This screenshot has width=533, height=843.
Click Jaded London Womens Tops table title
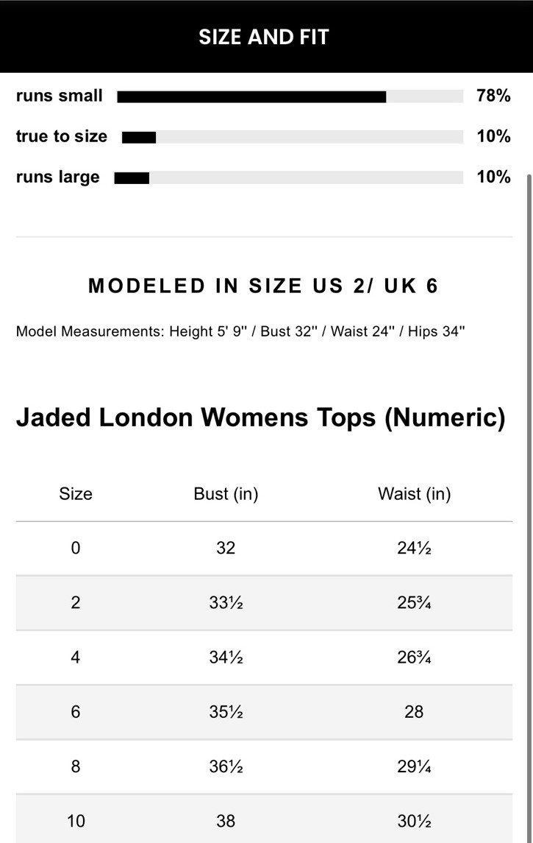click(x=260, y=417)
